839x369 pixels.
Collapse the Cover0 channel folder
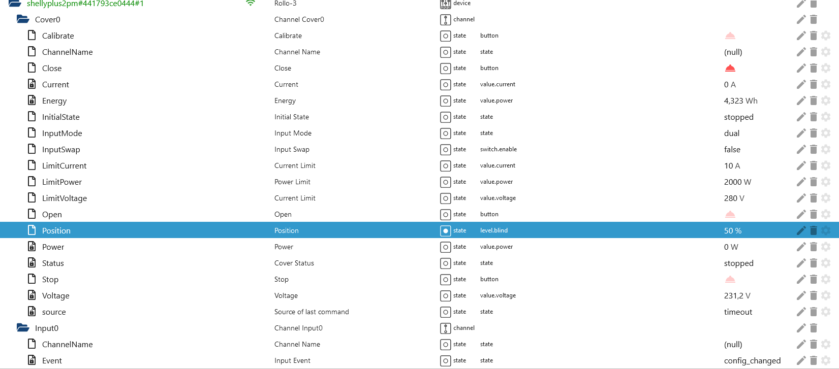point(23,19)
